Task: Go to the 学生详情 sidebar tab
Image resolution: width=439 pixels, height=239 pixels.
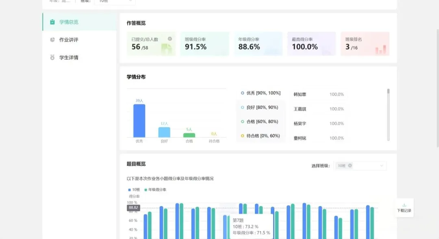Action: pyautogui.click(x=80, y=57)
